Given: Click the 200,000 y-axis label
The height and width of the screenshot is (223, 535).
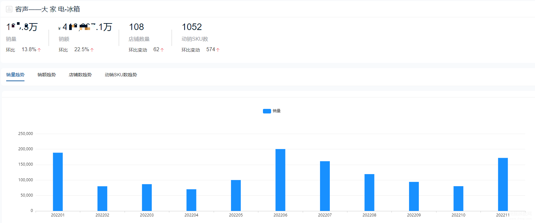Looking at the screenshot, I should 25,149.
